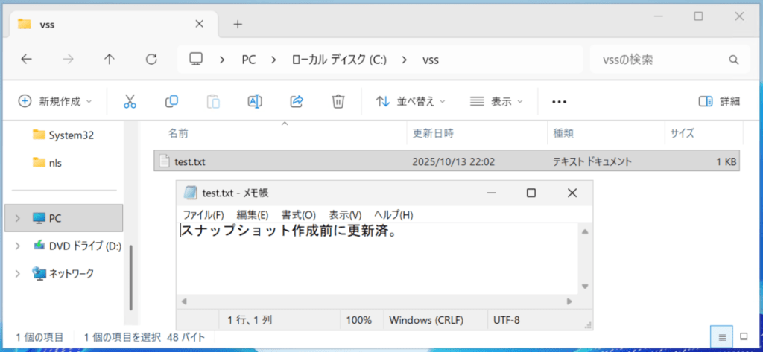Refresh the current folder view
763x352 pixels.
point(151,59)
